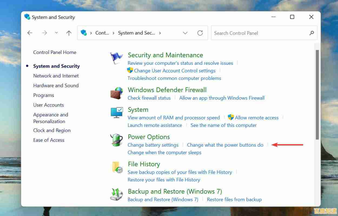Click the Control Panel shield icon in breadcrumb
The image size is (338, 216).
tap(84, 33)
